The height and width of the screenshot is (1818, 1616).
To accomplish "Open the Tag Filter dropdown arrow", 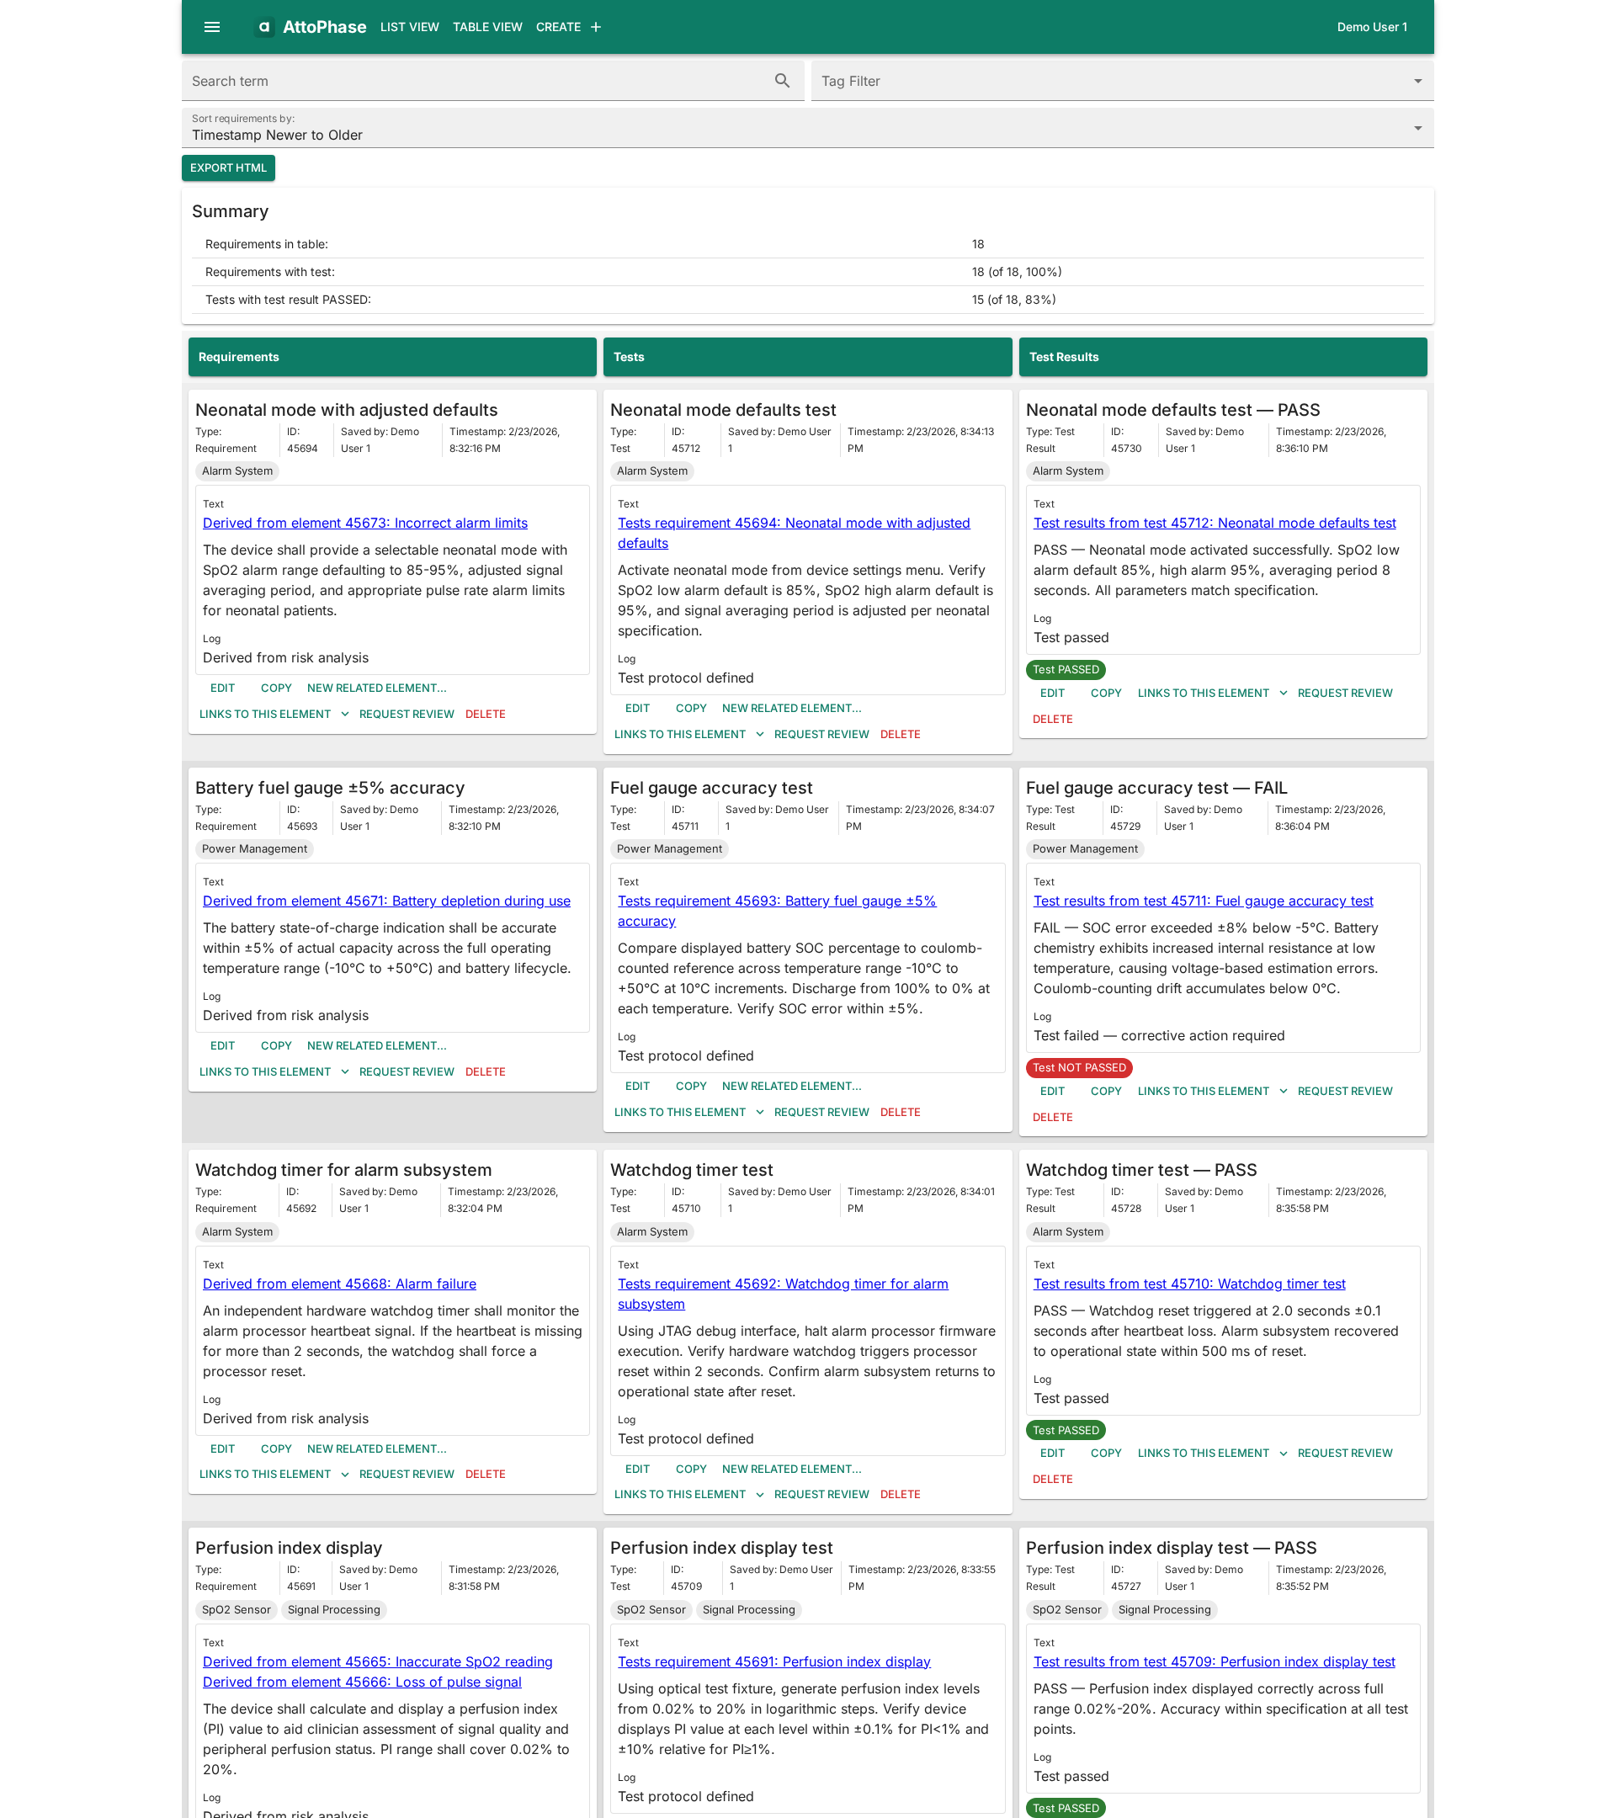I will point(1417,80).
